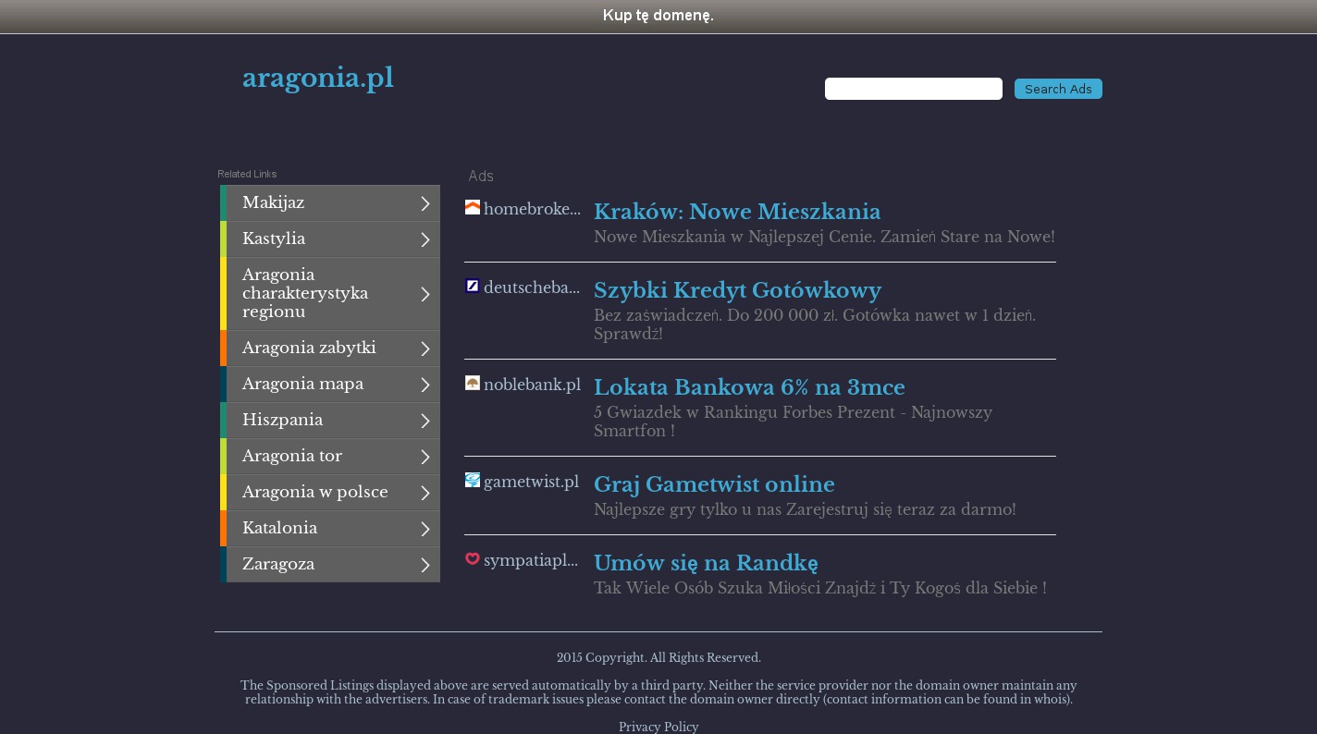This screenshot has width=1317, height=734.
Task: Open the Szybki Kredyt Gotówkowy ad
Action: pyautogui.click(x=737, y=291)
